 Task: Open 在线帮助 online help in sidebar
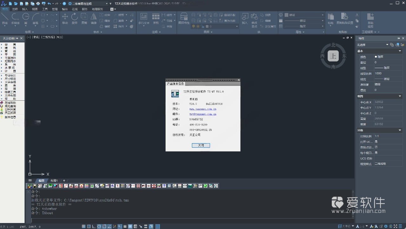click(x=10, y=103)
